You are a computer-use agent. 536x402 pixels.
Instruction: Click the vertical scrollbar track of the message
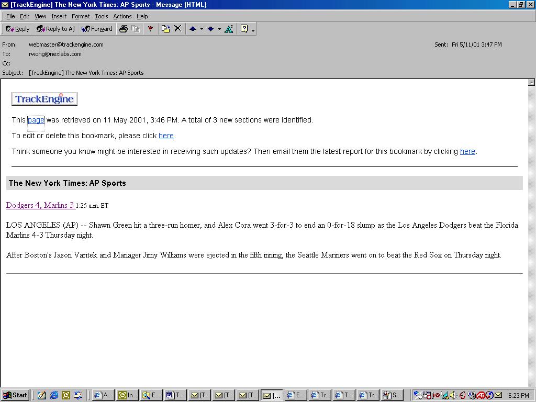[x=532, y=236]
